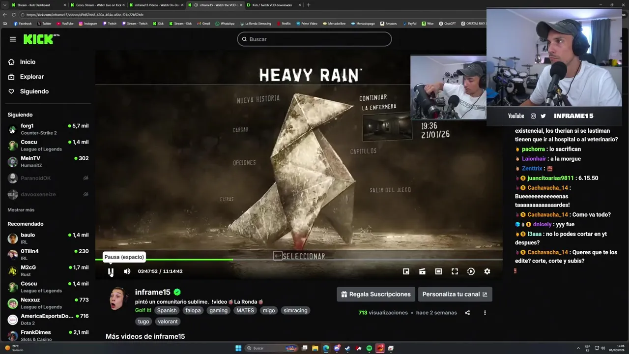Open inframe15 channel avatar

point(117,299)
